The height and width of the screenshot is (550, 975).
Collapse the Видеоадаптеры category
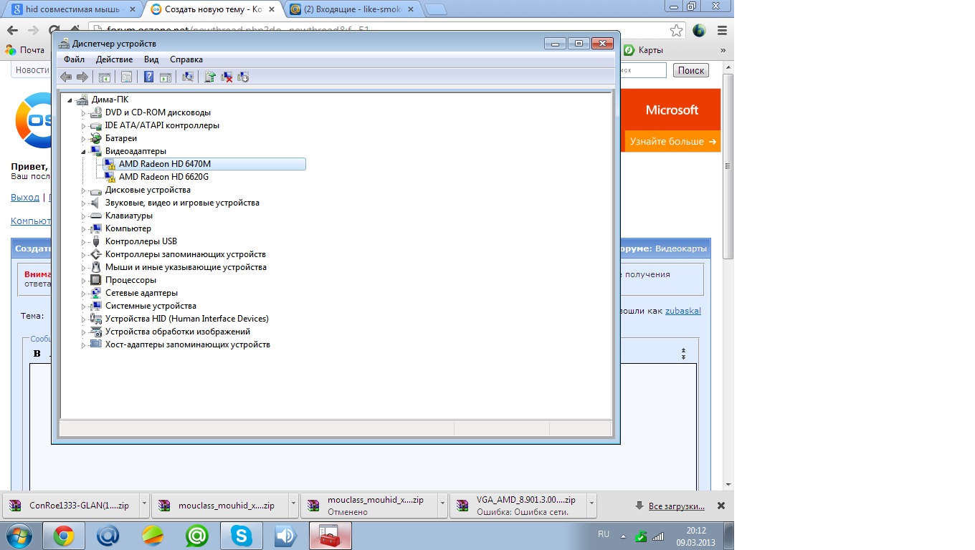(83, 152)
